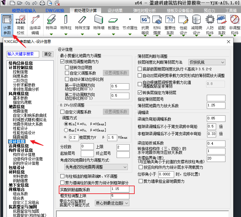This screenshot has width=241, height=217.
Task: Uncheck 转换层指定为薄弱层
Action: (140, 93)
